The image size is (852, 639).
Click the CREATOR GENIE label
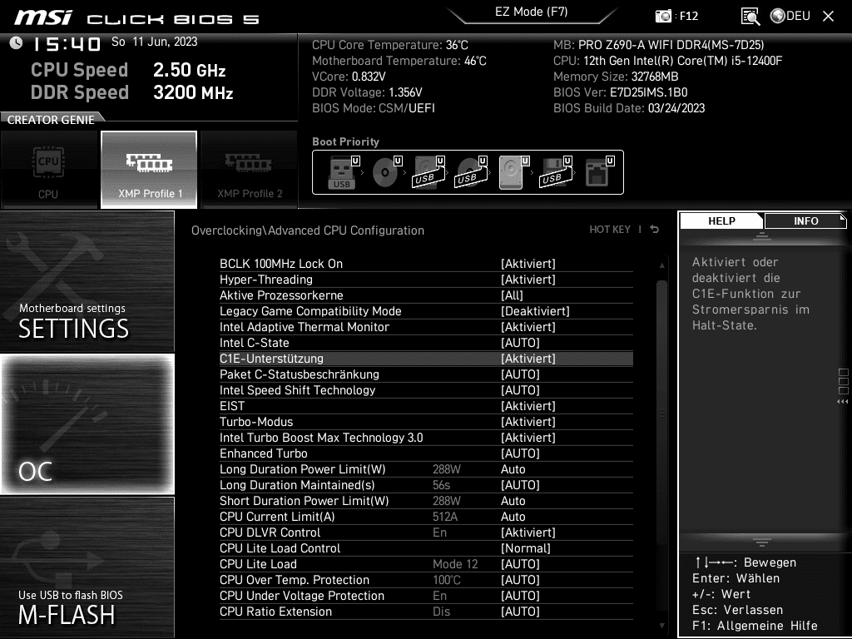tap(51, 120)
